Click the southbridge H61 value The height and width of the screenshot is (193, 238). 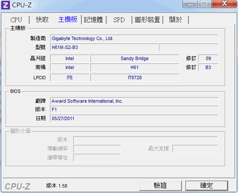pos(135,67)
